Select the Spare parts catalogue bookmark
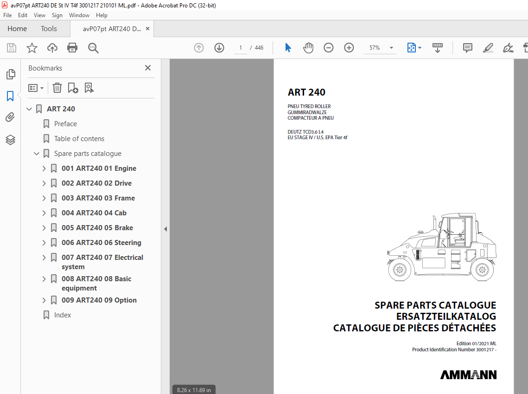Screen dimensions: 528x394 coord(88,154)
